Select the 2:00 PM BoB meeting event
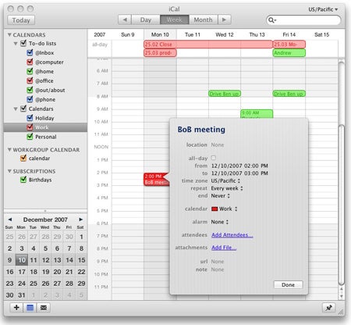Image resolution: width=351 pixels, height=325 pixels. pos(156,179)
